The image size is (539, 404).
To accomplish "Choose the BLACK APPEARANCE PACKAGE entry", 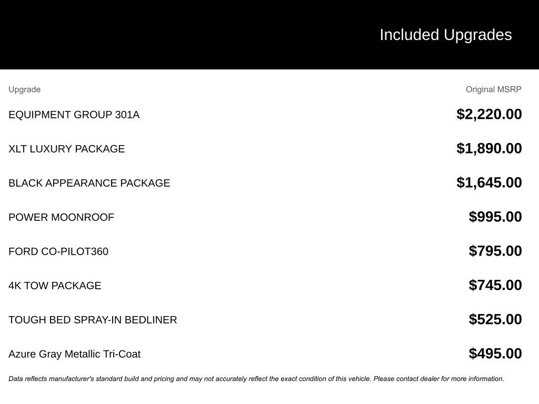I will [89, 183].
